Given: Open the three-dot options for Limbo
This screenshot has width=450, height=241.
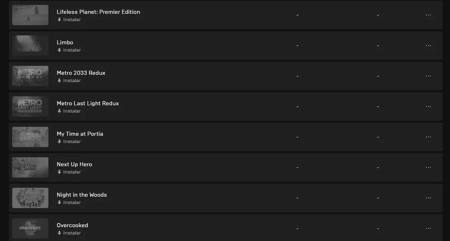Looking at the screenshot, I should pos(428,46).
